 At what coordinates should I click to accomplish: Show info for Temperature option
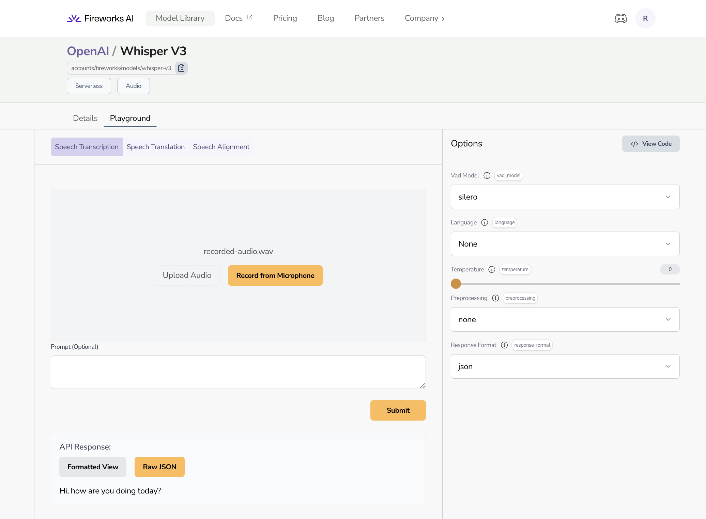click(492, 269)
